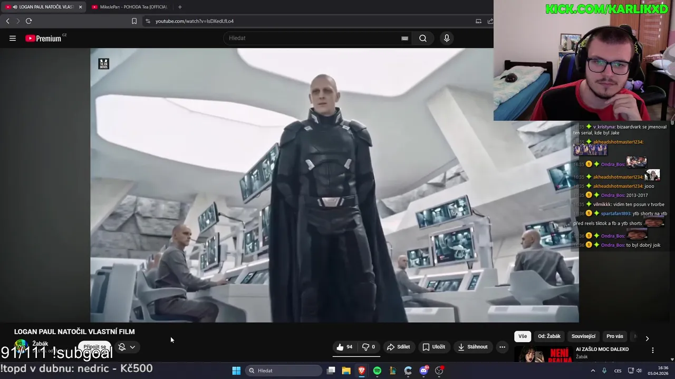Reload the page with refresh icon
Image resolution: width=675 pixels, height=379 pixels.
(28, 21)
